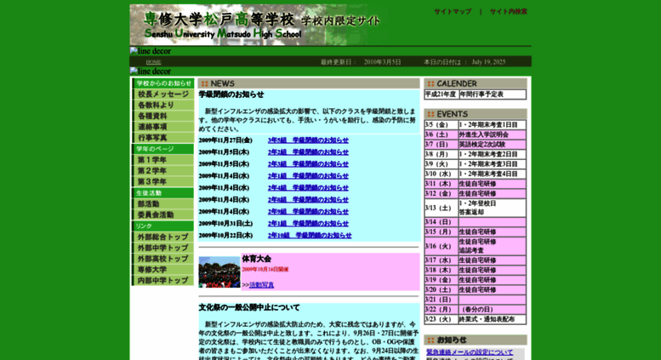The image size is (661, 360).
Task: Visit 外部中学トップ link
Action: click(163, 248)
